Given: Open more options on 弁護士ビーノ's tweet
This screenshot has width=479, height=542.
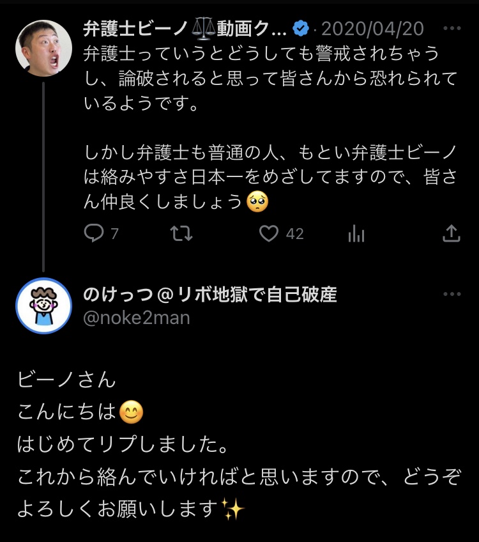Looking at the screenshot, I should (452, 29).
